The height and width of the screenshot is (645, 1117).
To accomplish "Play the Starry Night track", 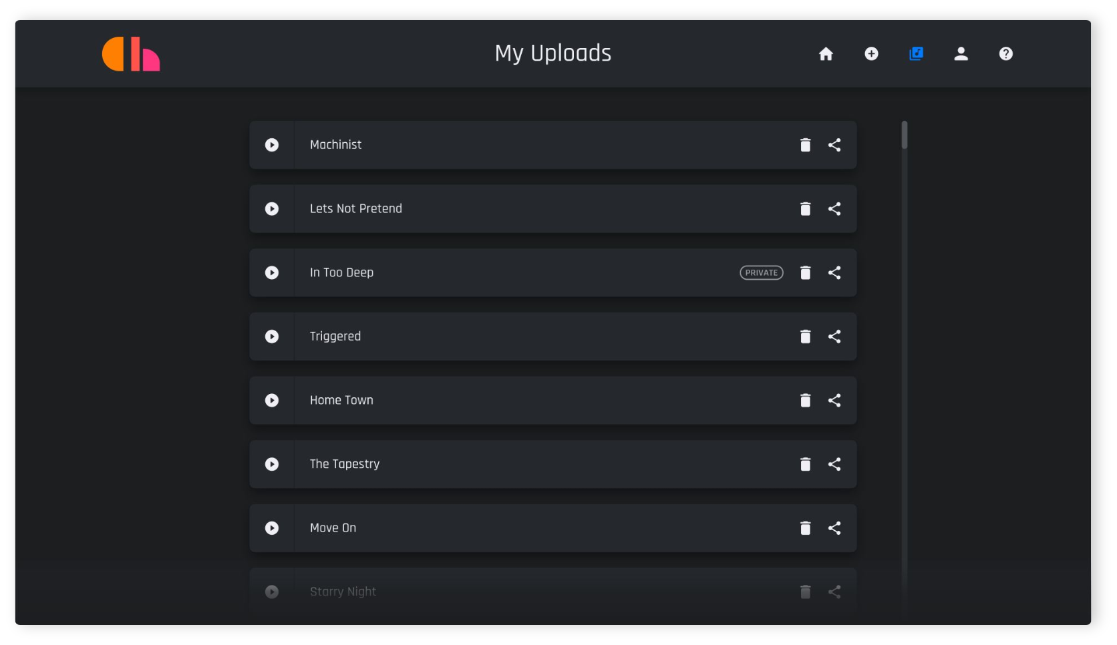I will (272, 592).
